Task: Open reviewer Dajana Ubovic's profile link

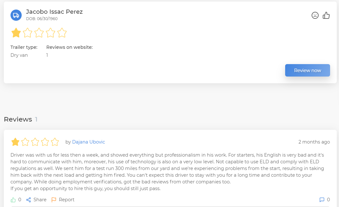Action: pyautogui.click(x=89, y=142)
